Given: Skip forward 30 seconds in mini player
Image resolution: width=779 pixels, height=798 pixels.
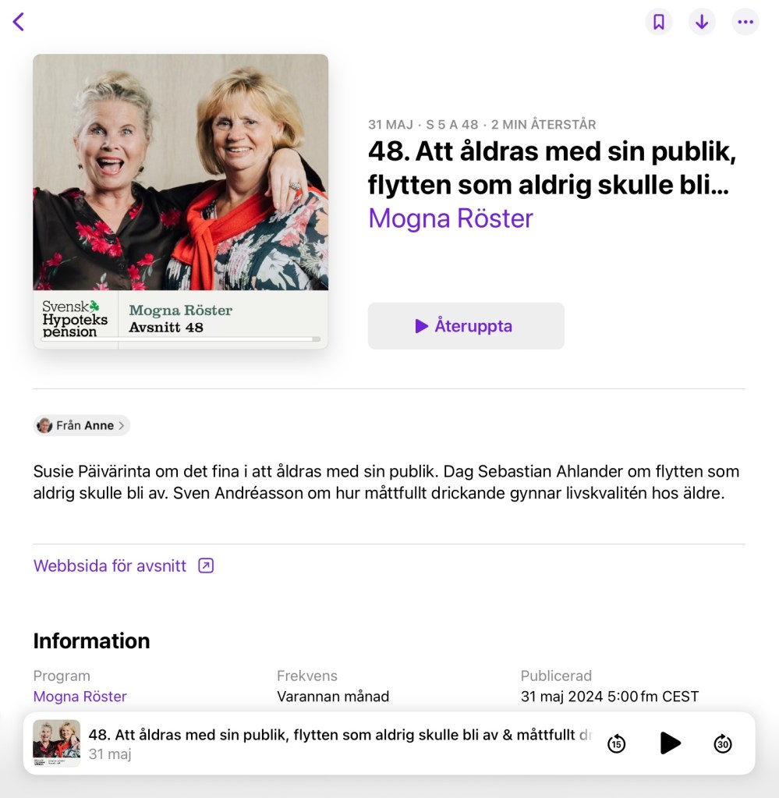Looking at the screenshot, I should 723,743.
